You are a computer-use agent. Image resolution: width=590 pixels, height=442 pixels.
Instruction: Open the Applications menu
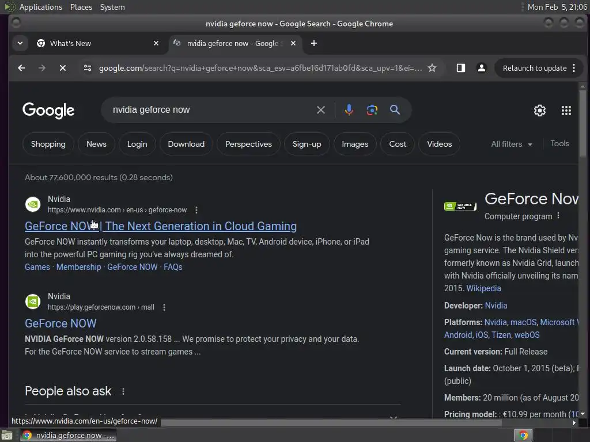41,7
